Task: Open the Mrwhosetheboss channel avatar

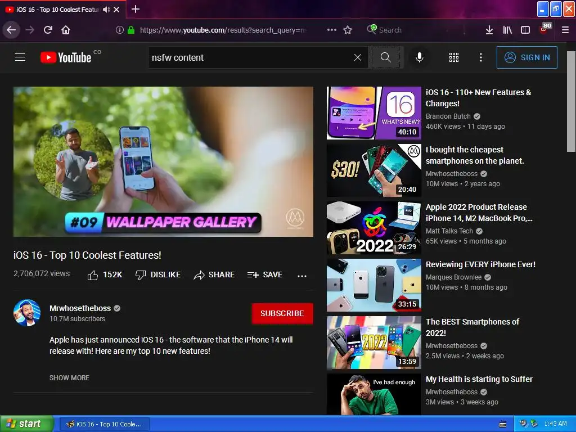Action: coord(27,313)
